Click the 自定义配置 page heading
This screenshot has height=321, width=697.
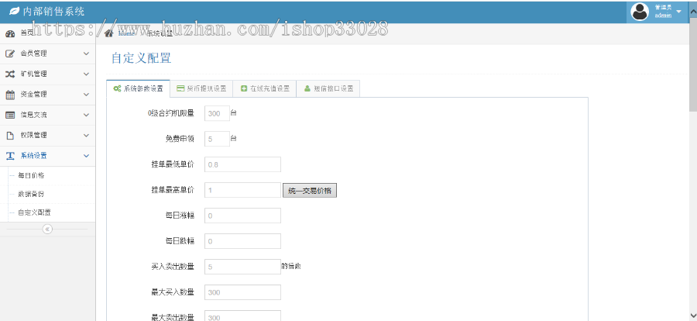(142, 58)
